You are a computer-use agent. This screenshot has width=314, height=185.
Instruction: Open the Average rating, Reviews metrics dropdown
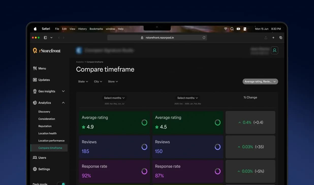(260, 81)
